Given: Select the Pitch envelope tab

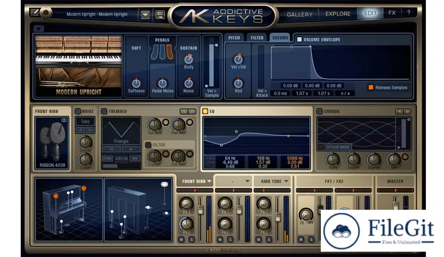Looking at the screenshot, I should pyautogui.click(x=234, y=38).
